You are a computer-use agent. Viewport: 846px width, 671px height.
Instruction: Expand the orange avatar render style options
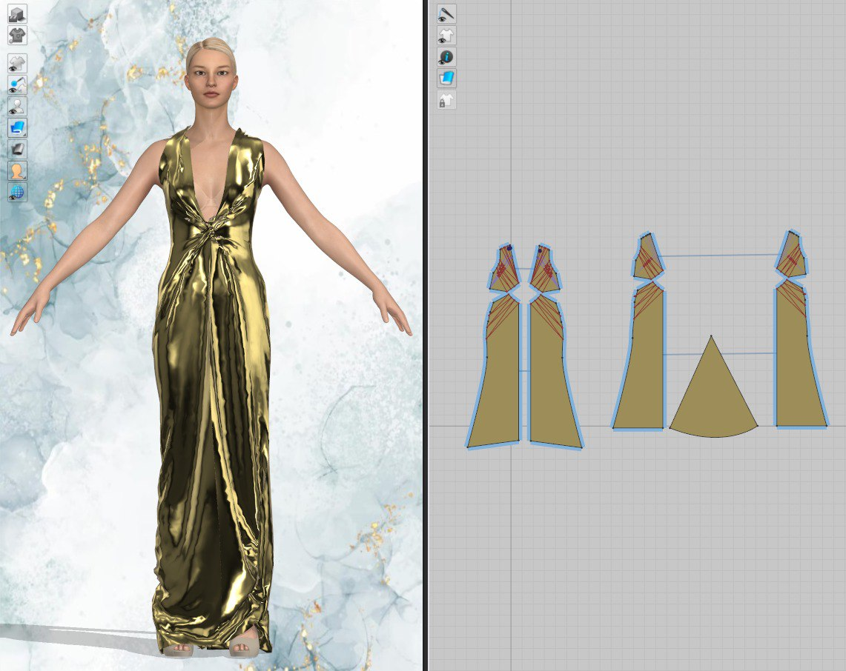pos(17,171)
